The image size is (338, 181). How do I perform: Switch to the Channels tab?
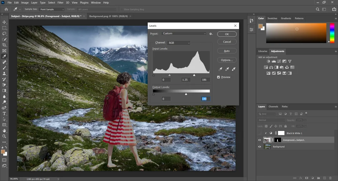pos(273,107)
